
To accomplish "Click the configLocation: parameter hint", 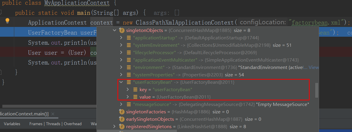I will click(263, 22).
